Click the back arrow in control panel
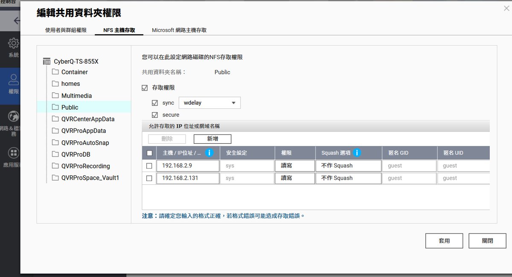Image resolution: width=512 pixels, height=277 pixels. pos(16,20)
